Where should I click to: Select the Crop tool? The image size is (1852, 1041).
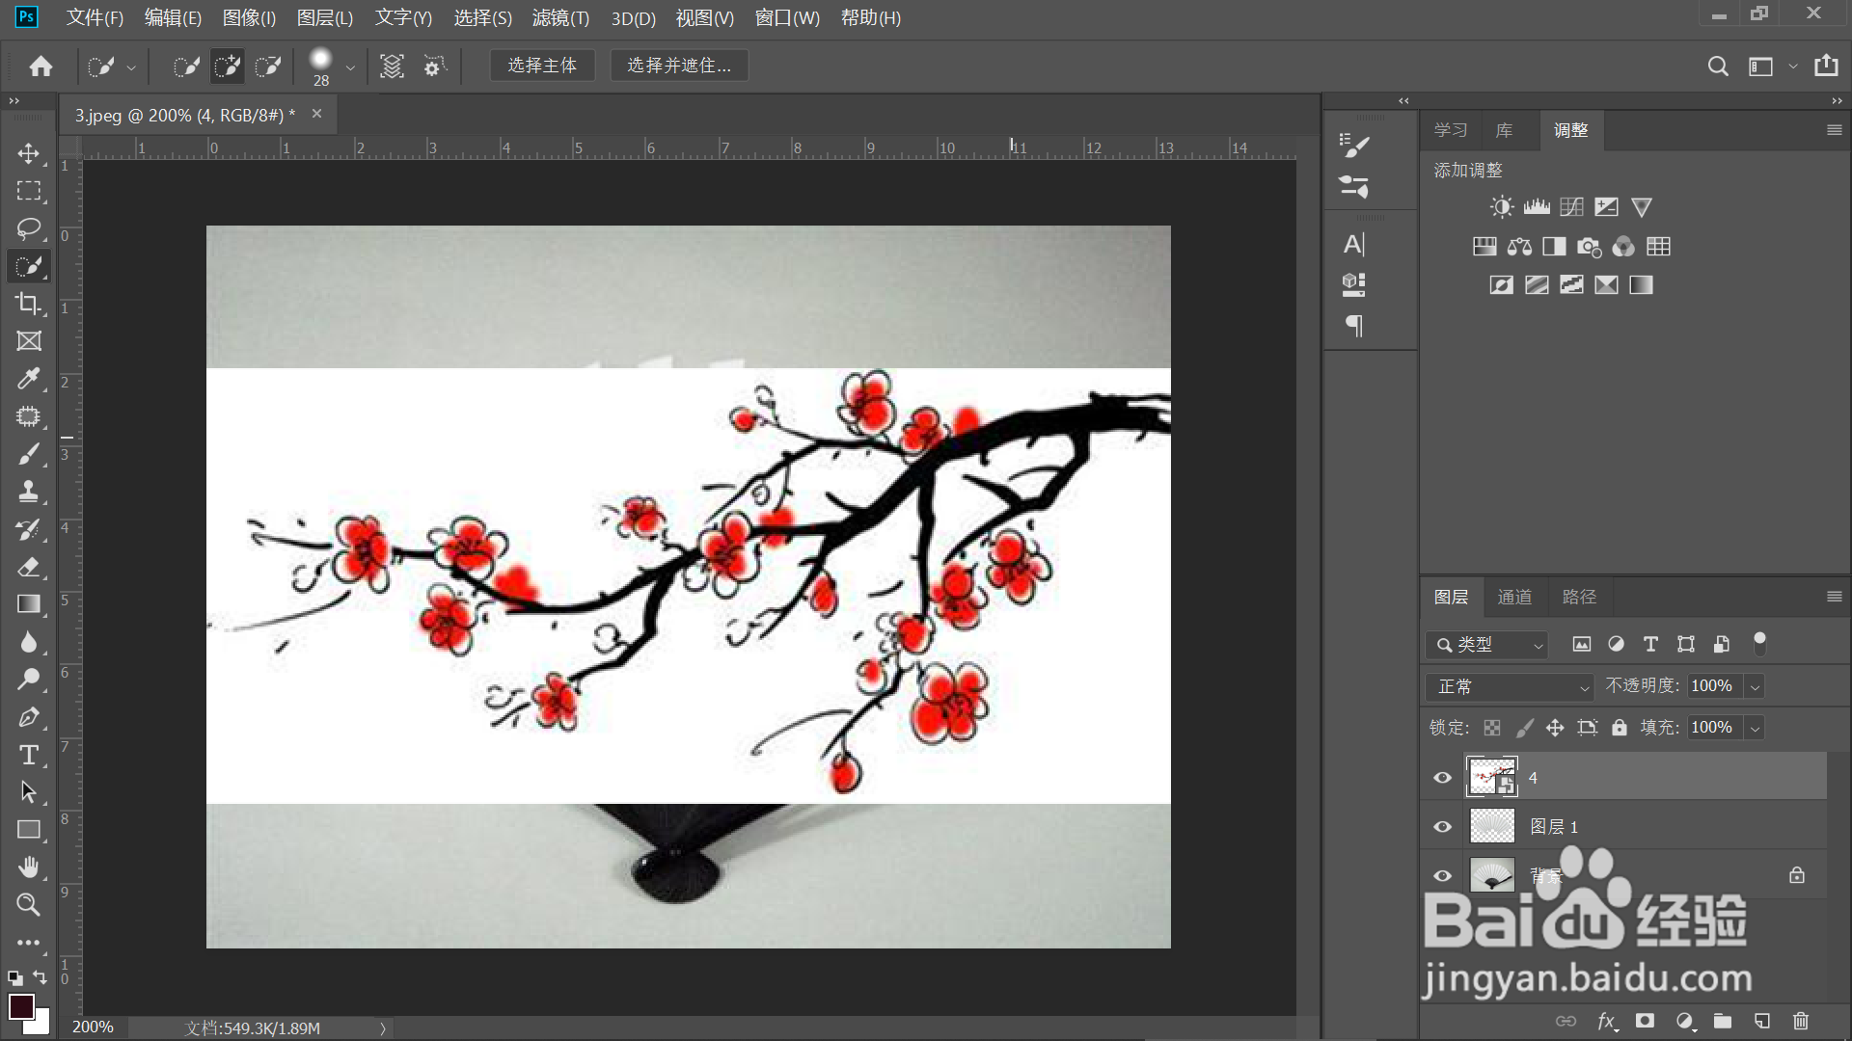29,304
